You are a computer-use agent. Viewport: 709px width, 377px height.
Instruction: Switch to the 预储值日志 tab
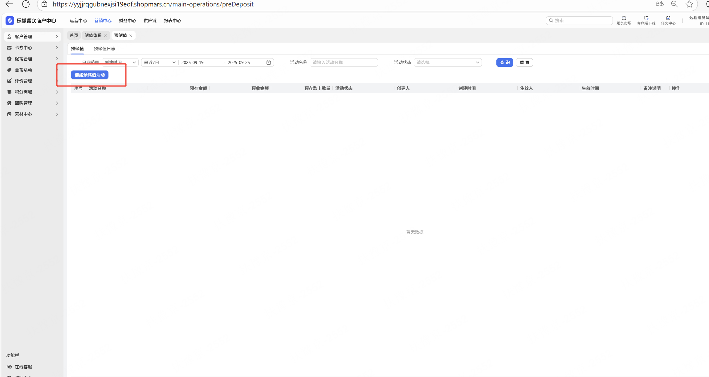coord(104,49)
